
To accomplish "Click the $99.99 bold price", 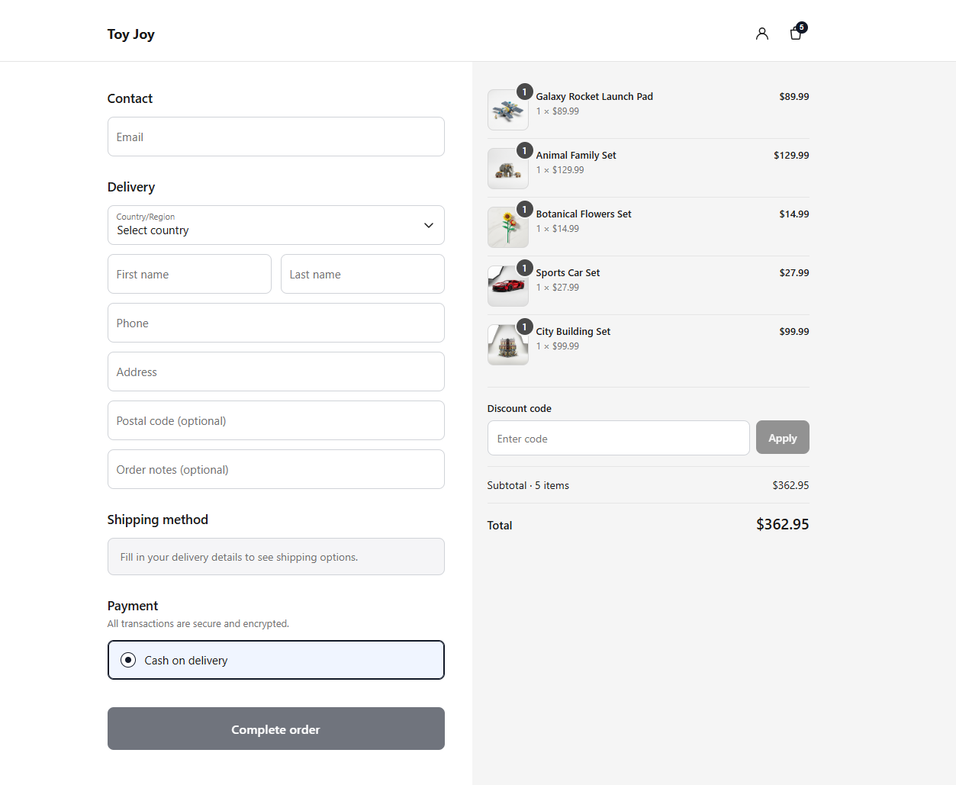I will coord(793,331).
